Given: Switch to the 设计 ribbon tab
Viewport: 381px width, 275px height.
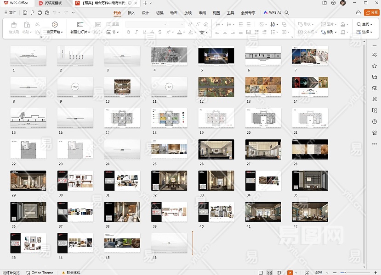Looking at the screenshot, I should (145, 13).
